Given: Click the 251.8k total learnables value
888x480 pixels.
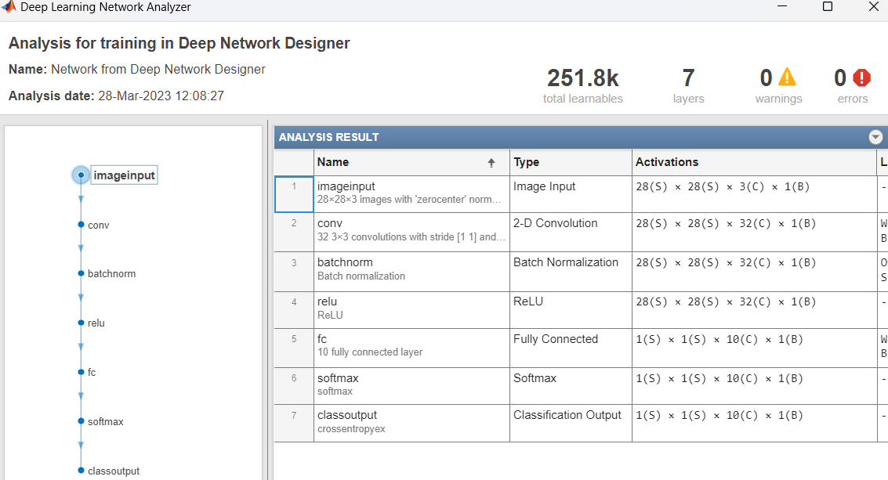Looking at the screenshot, I should tap(583, 78).
